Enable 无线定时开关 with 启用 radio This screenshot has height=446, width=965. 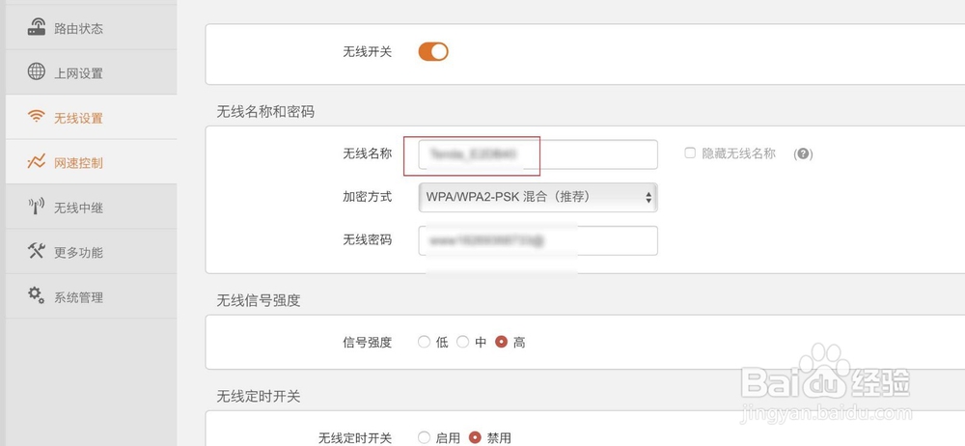tap(424, 438)
